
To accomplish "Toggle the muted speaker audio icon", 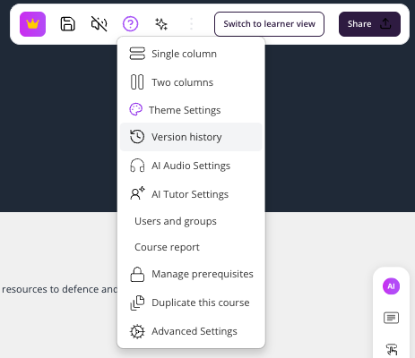I will [99, 24].
